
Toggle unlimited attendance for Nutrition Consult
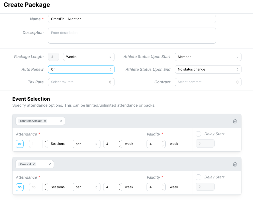tap(20, 144)
